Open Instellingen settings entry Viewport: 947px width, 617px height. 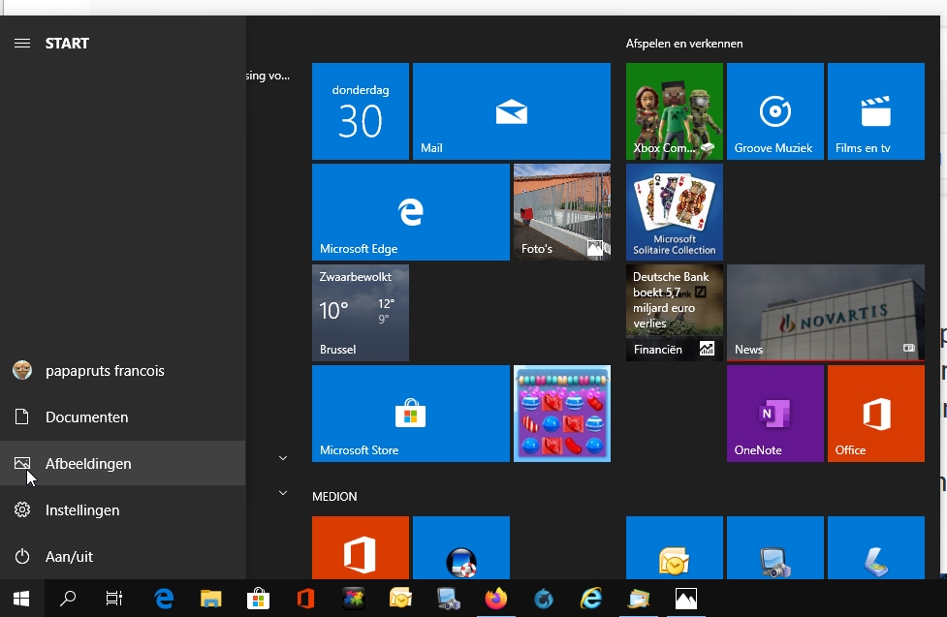82,510
